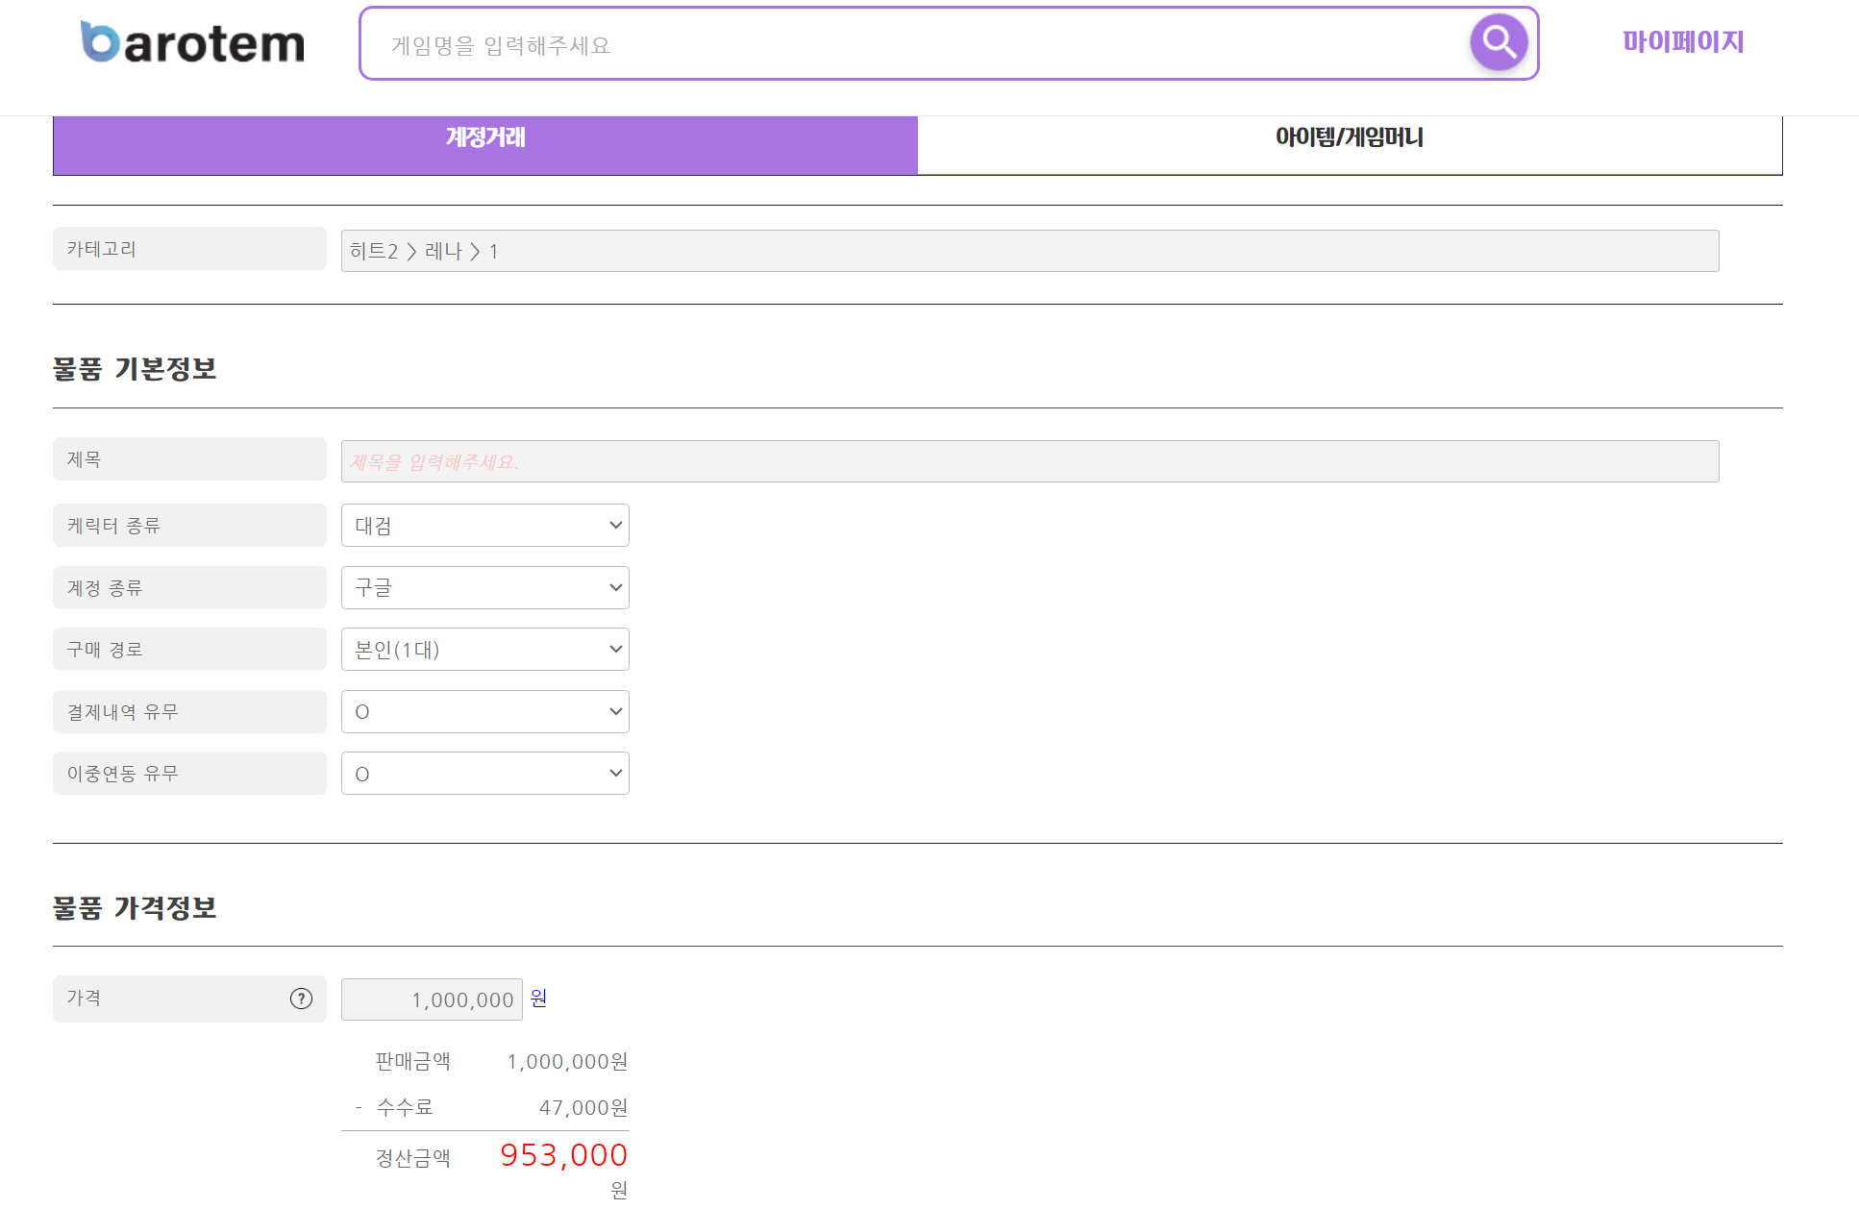Open the 계정 종류 dropdown showing 구글
Image resolution: width=1859 pixels, height=1209 pixels.
click(485, 587)
